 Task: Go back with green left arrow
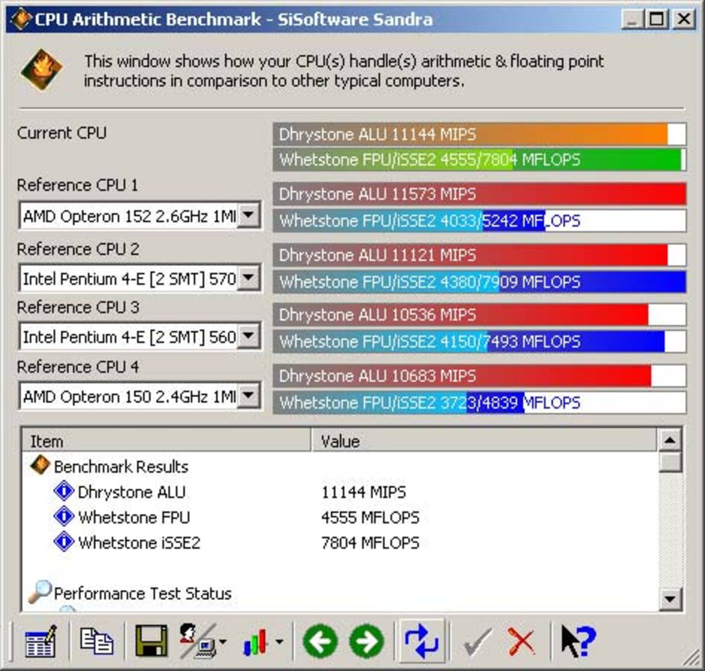coord(320,641)
